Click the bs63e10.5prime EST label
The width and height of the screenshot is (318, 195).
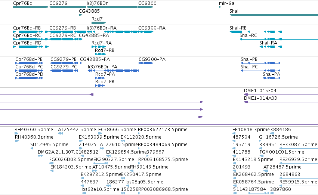point(101,189)
